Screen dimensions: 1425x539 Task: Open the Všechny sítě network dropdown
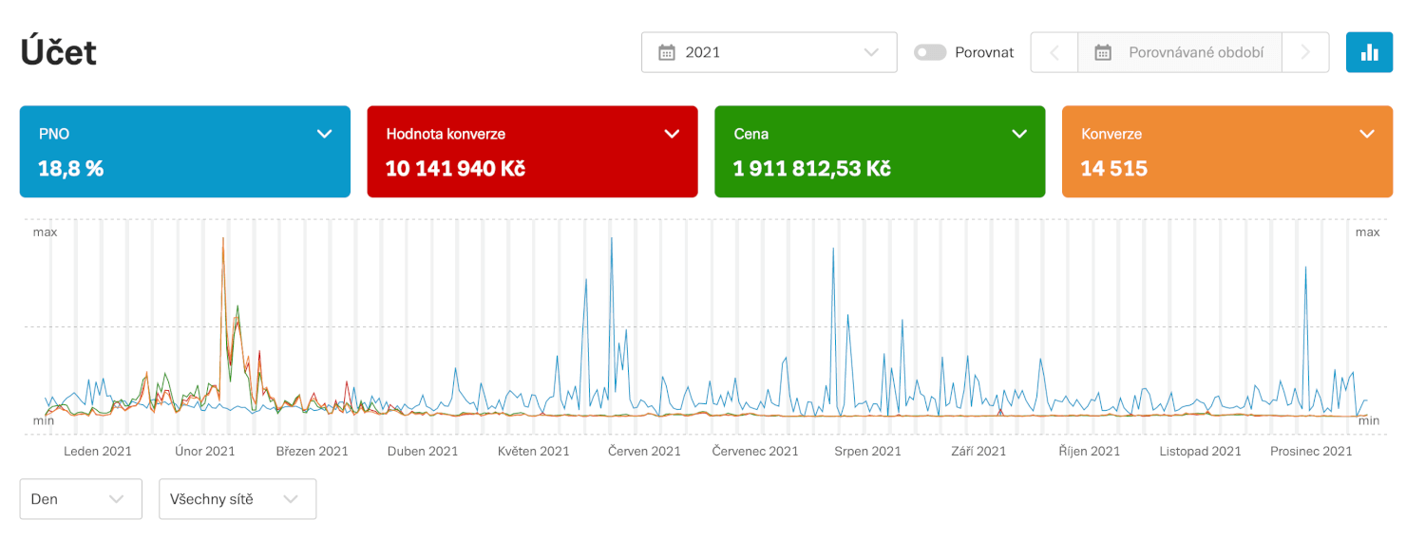tap(237, 499)
